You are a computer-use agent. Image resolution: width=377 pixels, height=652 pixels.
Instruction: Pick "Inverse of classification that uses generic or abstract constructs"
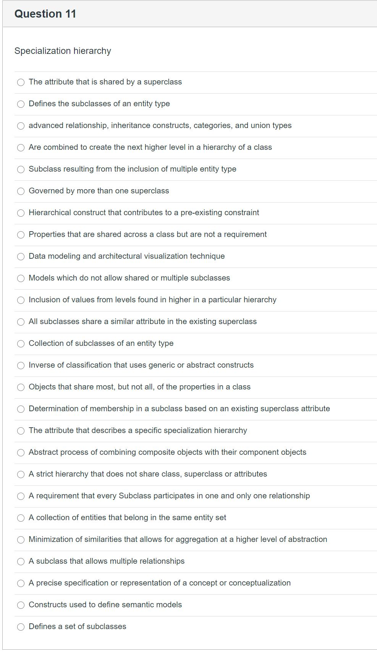[x=20, y=365]
